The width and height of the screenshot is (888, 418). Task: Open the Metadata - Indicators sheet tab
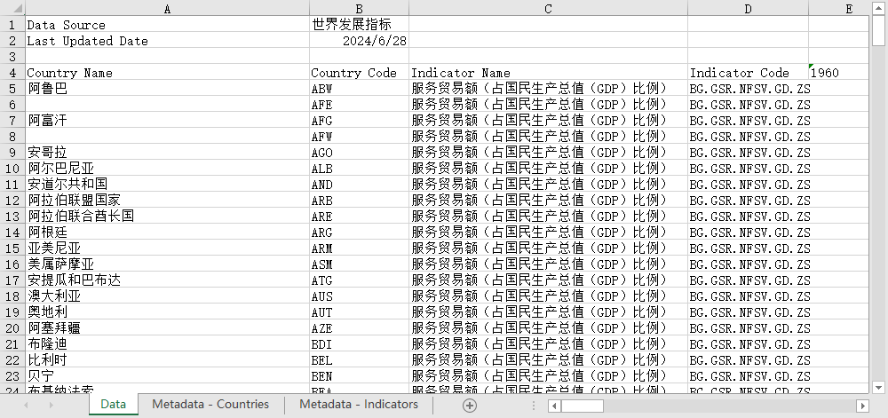(359, 405)
